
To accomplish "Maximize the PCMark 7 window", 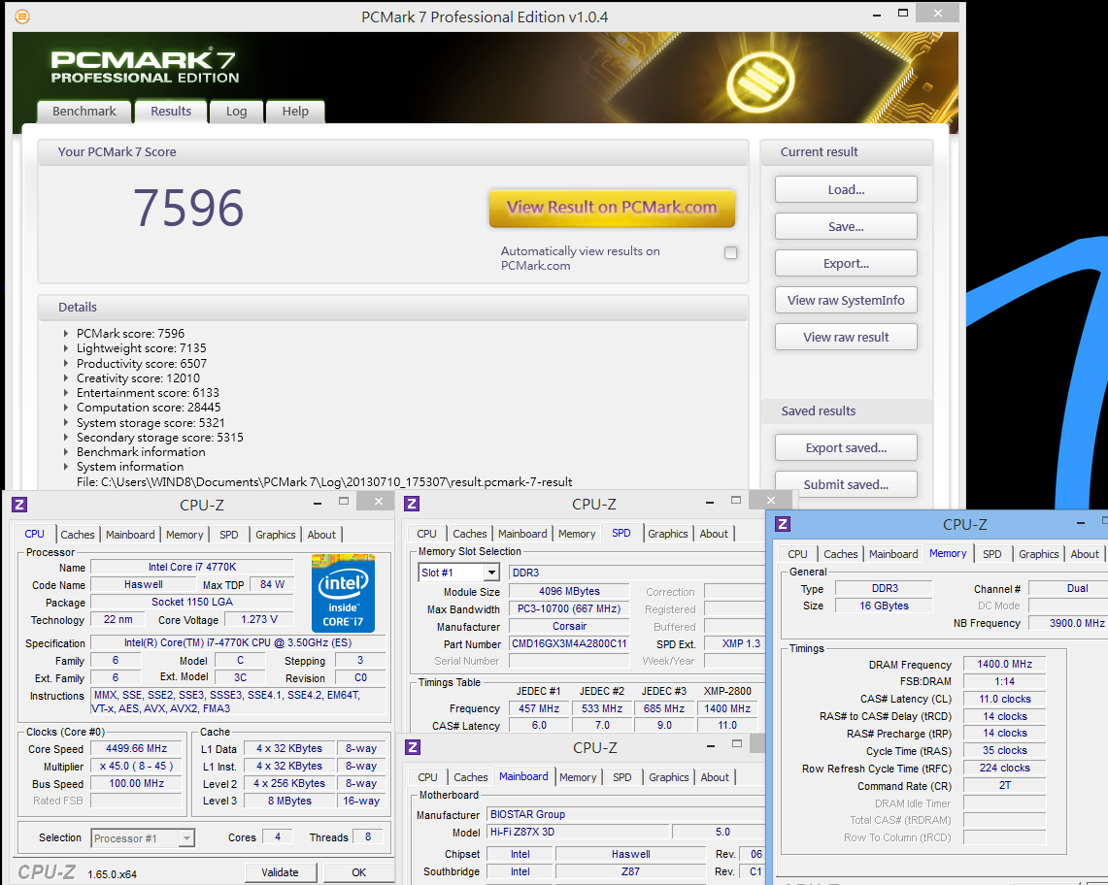I will pos(903,13).
